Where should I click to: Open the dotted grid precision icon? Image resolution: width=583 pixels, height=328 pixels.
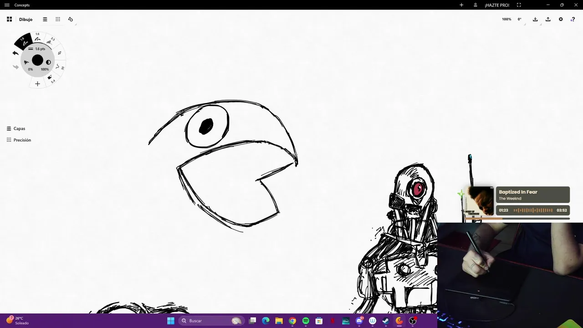[58, 19]
